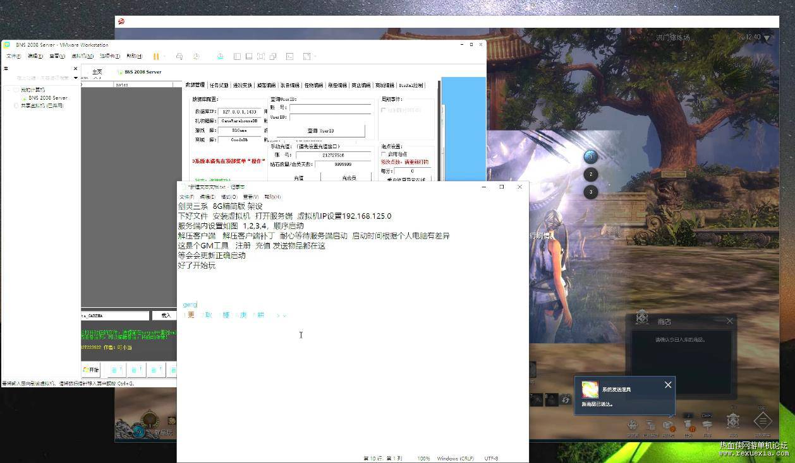
Task: Click the 查询 UserID button
Action: click(320, 131)
